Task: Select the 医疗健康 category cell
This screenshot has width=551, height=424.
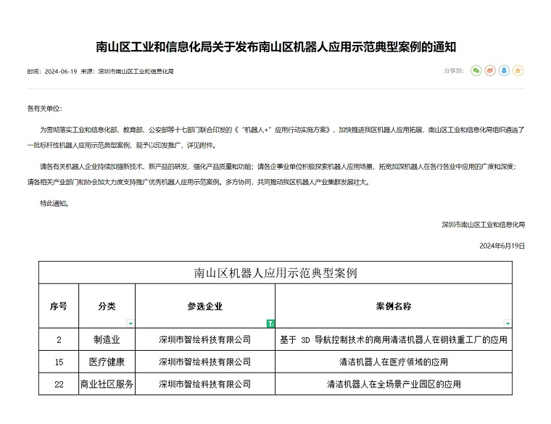Action: 107,362
